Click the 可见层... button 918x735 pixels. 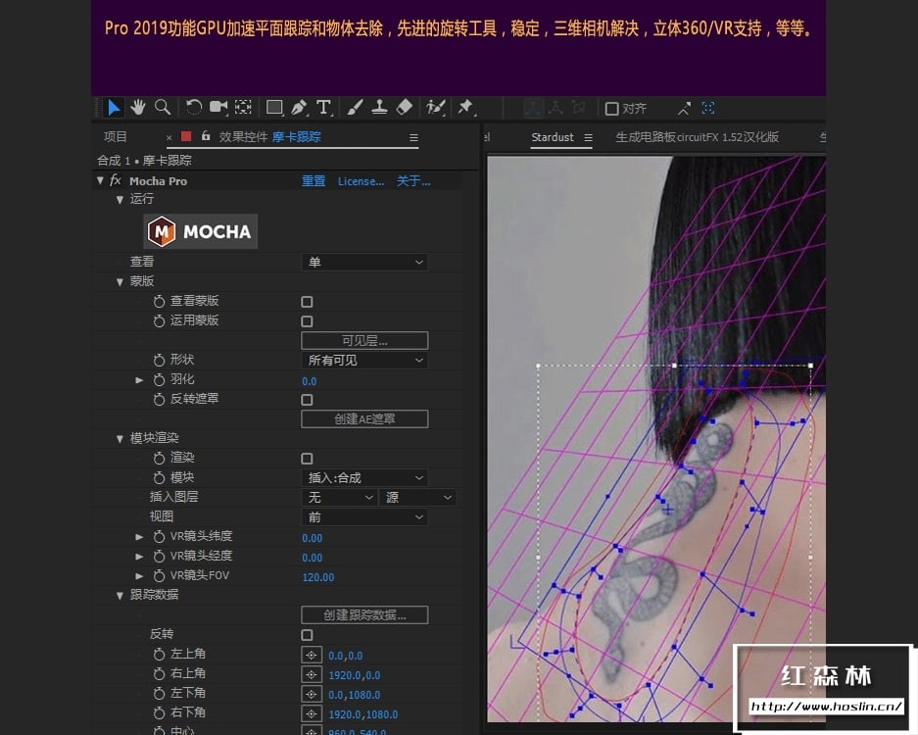(x=364, y=340)
